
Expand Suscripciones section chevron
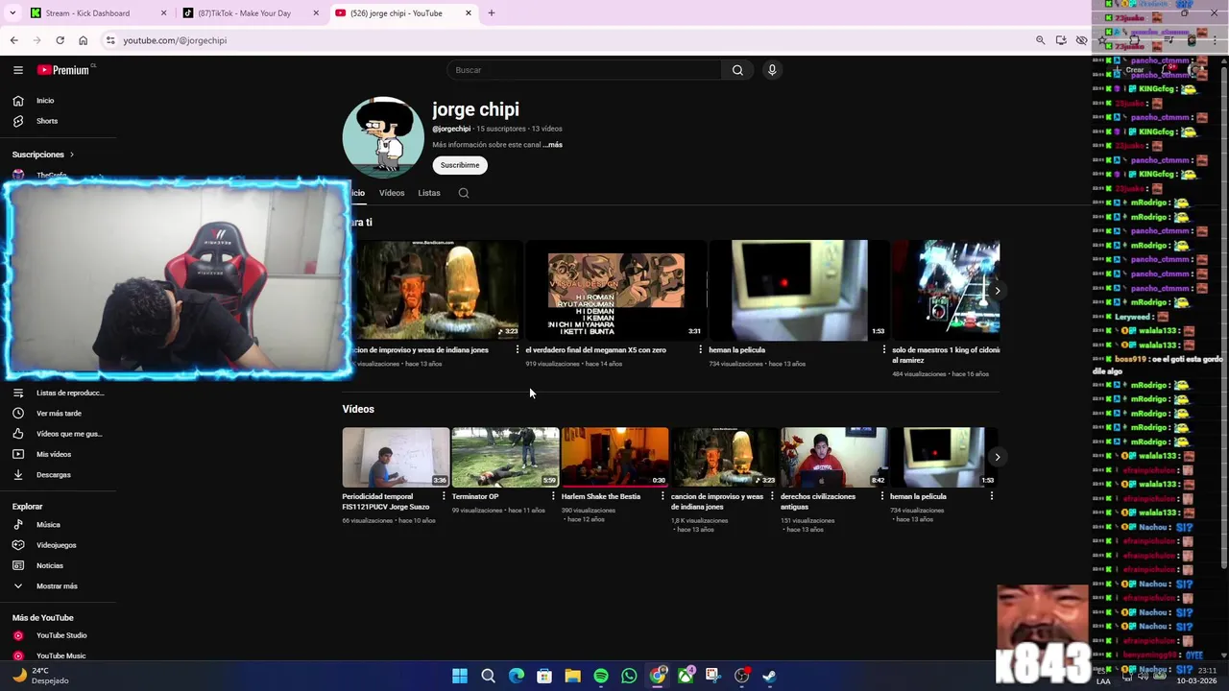71,155
